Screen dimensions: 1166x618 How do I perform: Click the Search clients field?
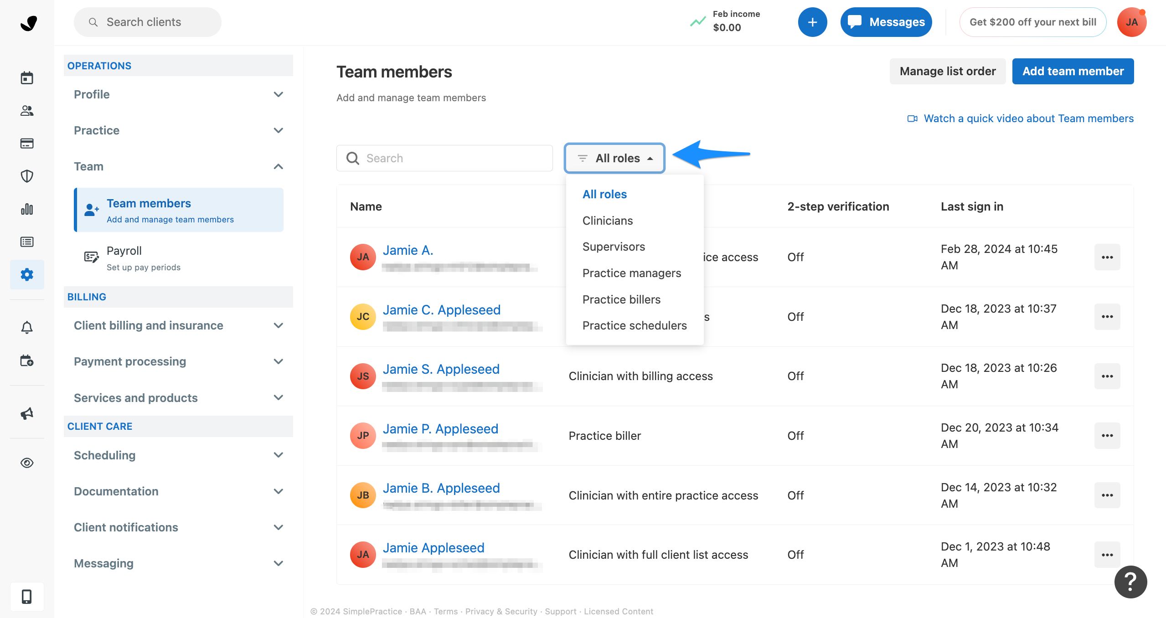click(148, 22)
